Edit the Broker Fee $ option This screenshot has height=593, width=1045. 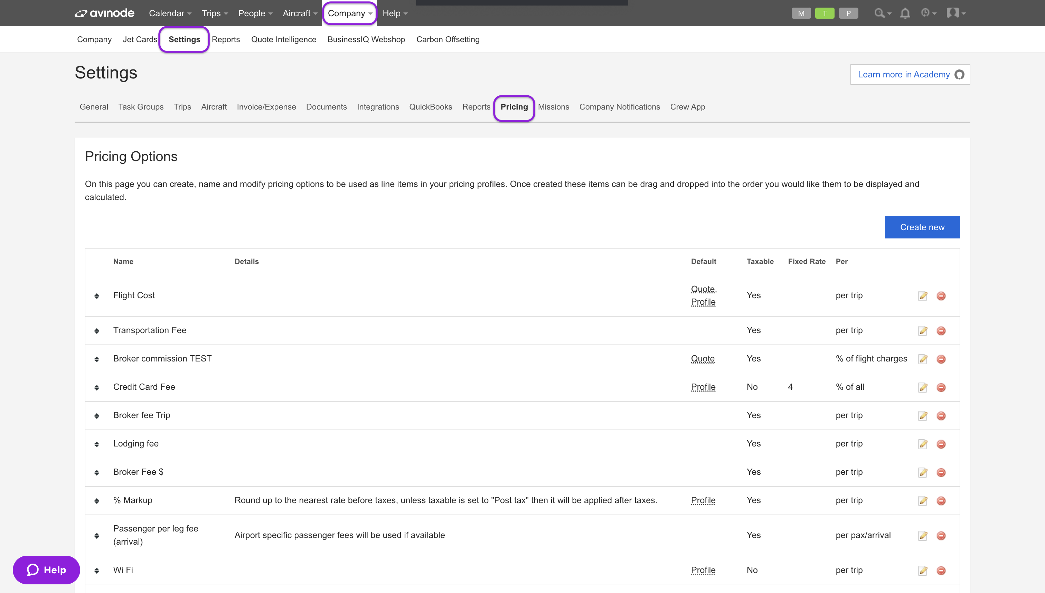[x=923, y=472]
